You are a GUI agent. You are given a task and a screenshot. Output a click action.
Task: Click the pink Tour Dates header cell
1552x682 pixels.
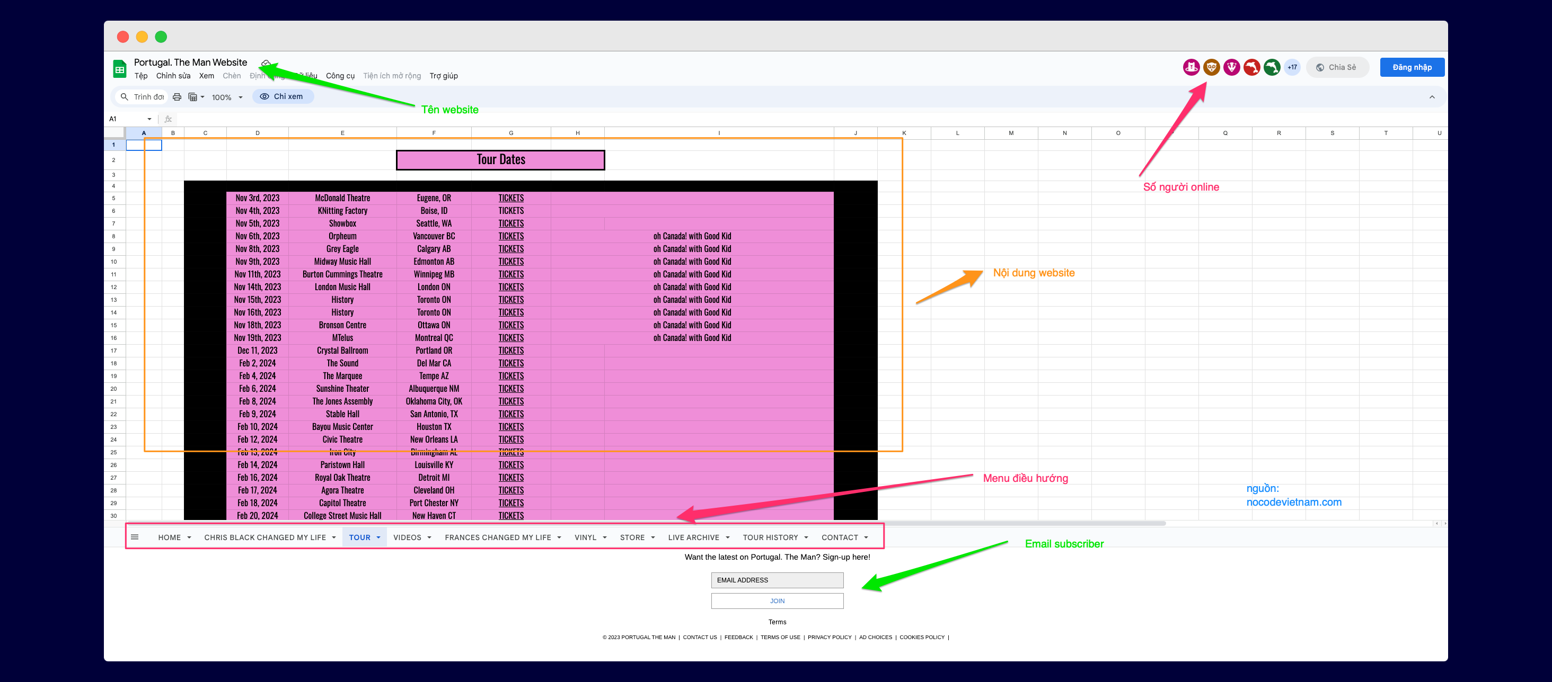click(x=501, y=159)
